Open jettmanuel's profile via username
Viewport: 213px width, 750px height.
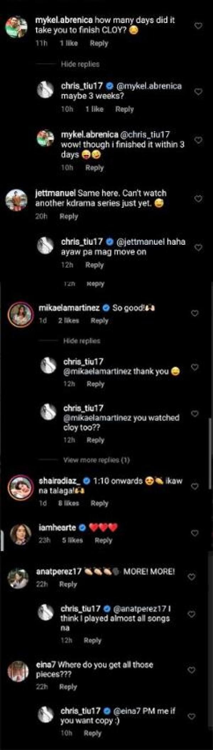[x=55, y=193]
